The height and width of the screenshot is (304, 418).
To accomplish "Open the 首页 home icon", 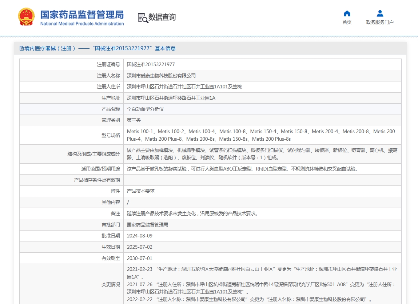I will [347, 13].
